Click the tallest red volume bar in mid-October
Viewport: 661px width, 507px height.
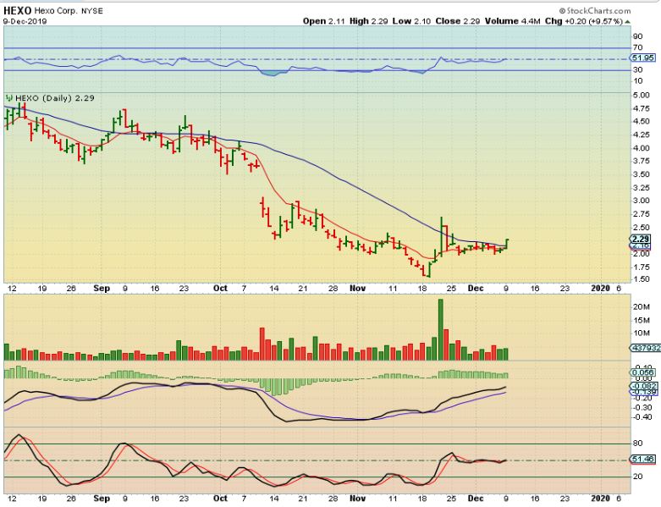pyautogui.click(x=262, y=344)
